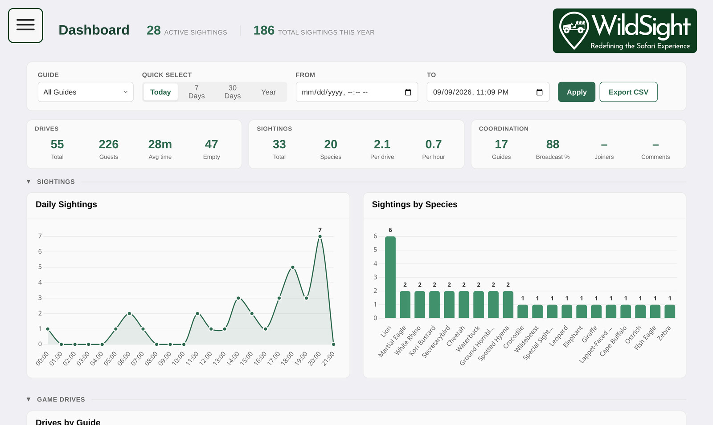The image size is (713, 425).
Task: Click the 0.7 Per hour stat
Action: (434, 150)
